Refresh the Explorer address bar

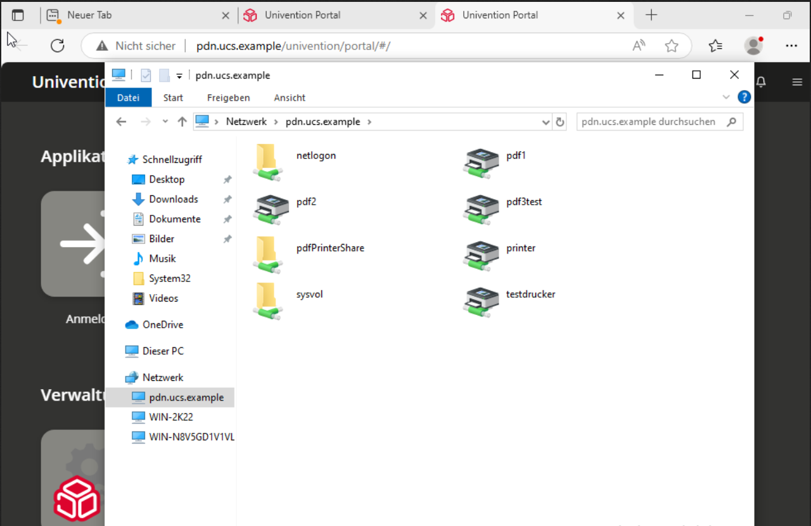pyautogui.click(x=559, y=122)
